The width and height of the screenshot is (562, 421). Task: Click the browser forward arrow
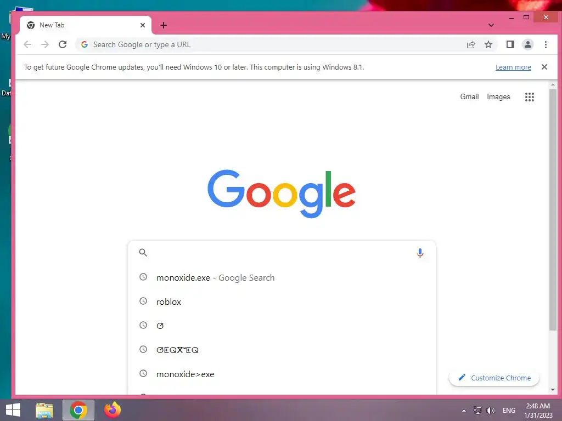click(x=45, y=44)
